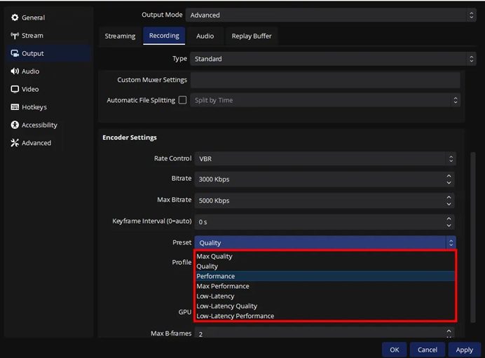
Task: Expand the Output Mode dropdown
Action: [332, 15]
